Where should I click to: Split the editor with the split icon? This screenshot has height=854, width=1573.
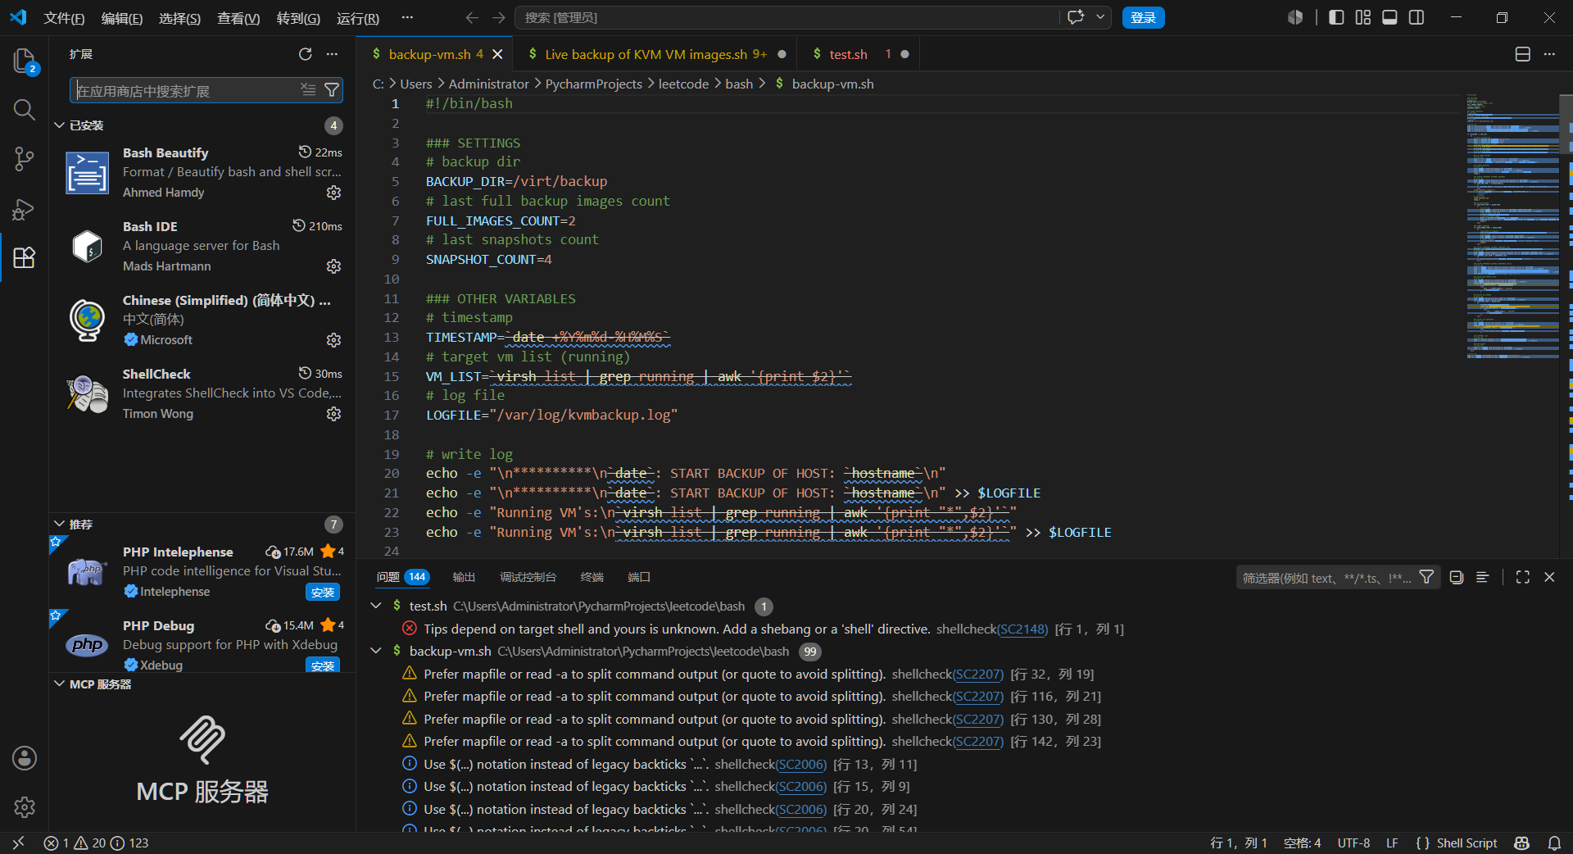pyautogui.click(x=1522, y=54)
